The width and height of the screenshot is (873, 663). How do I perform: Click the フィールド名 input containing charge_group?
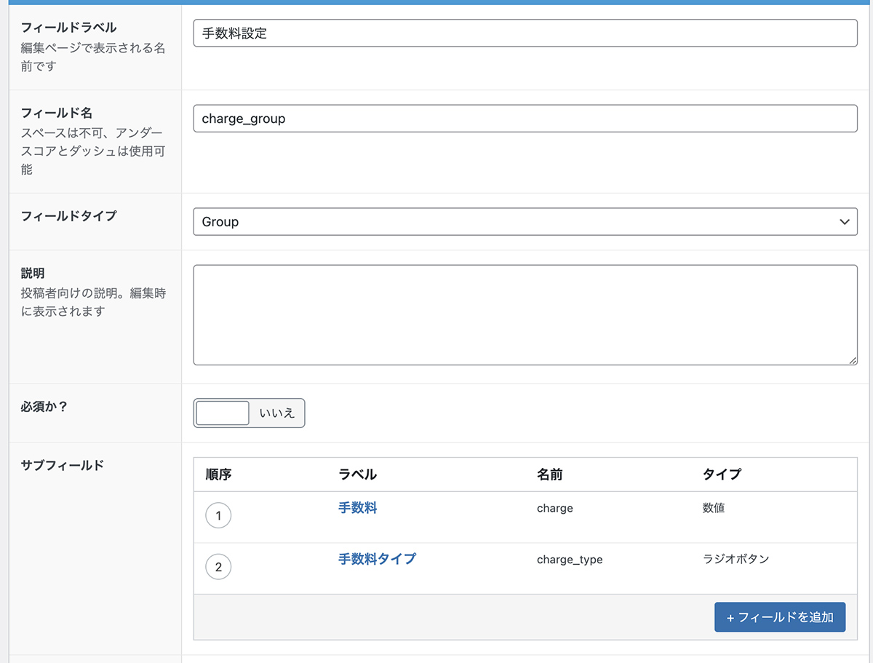coord(525,119)
